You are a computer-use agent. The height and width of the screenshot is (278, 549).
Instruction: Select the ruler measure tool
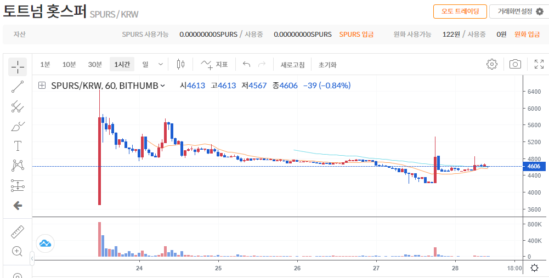pos(18,231)
